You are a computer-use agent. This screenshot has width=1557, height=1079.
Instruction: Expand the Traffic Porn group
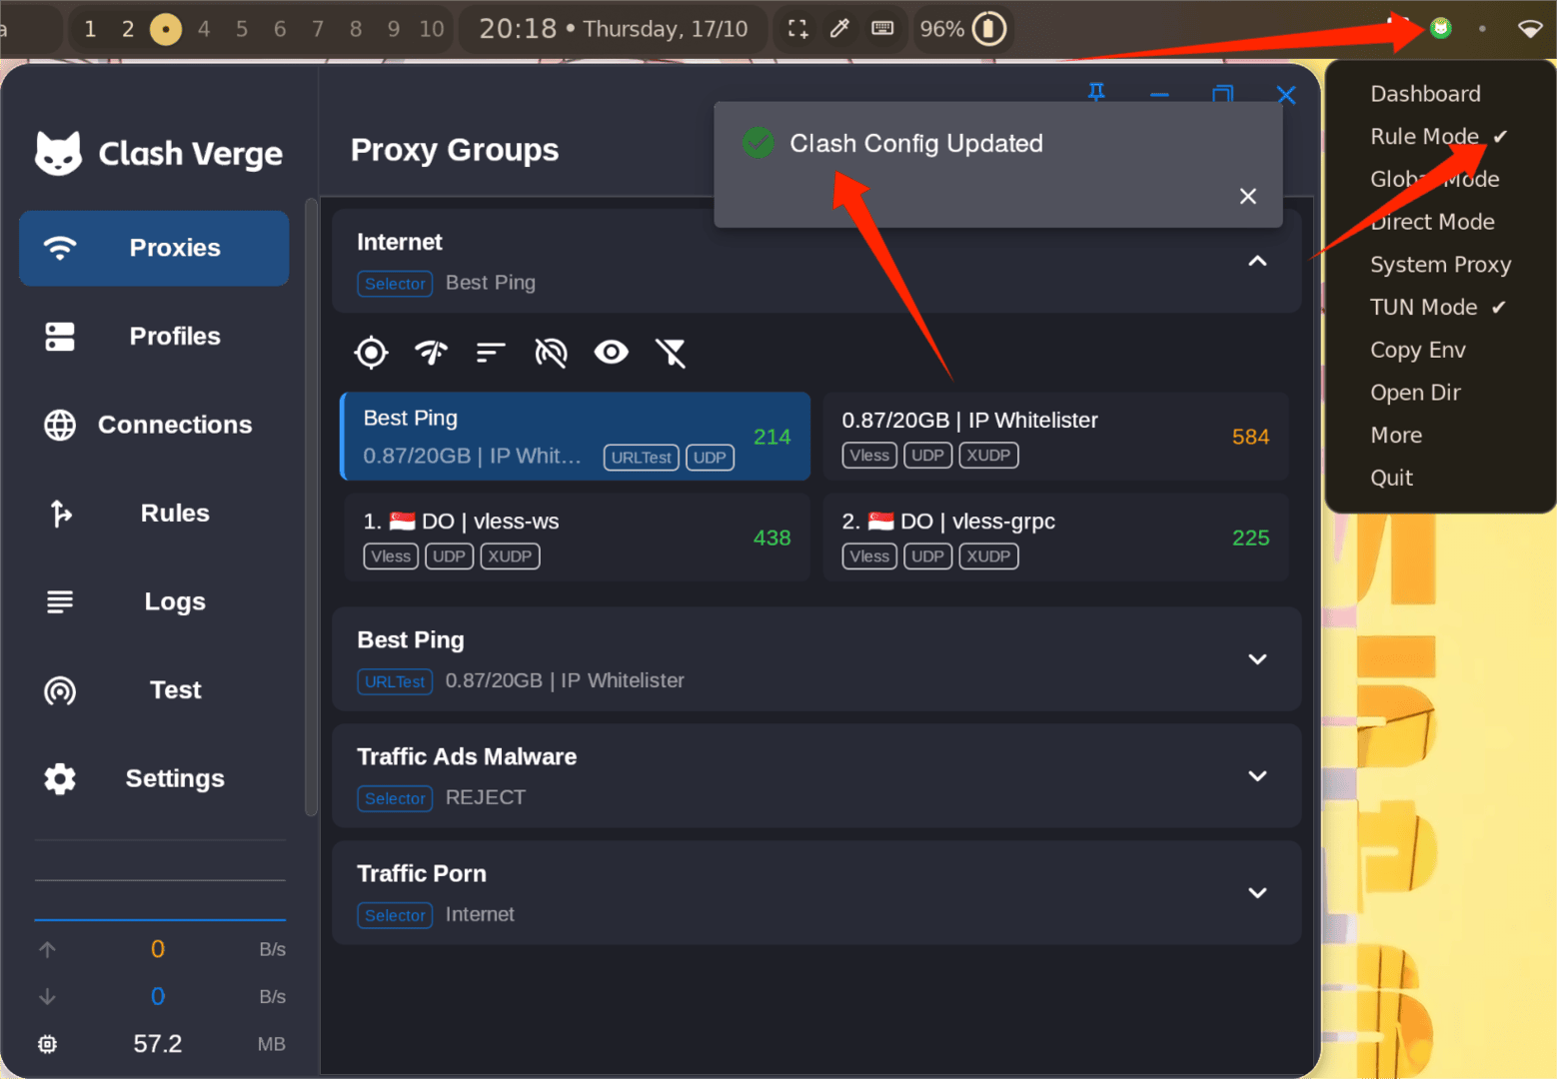tap(1257, 893)
